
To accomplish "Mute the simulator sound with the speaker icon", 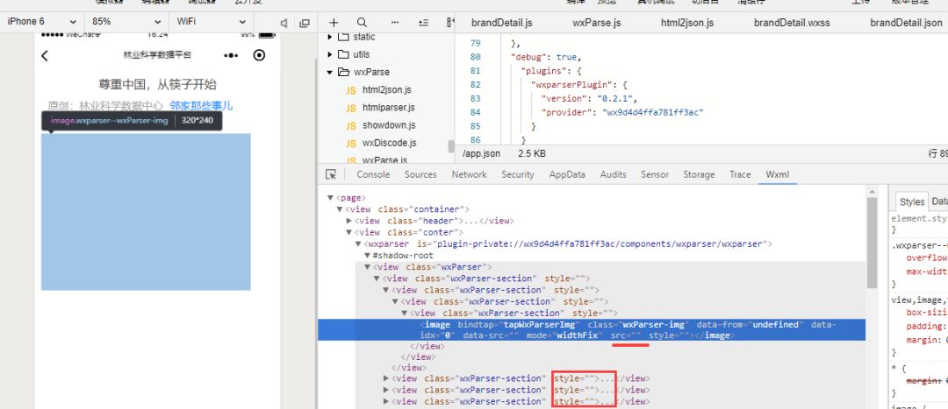I will (284, 23).
